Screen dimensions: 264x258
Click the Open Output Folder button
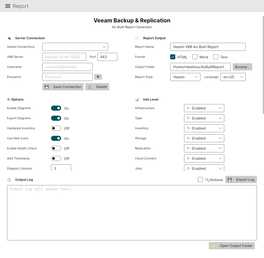click(x=232, y=246)
